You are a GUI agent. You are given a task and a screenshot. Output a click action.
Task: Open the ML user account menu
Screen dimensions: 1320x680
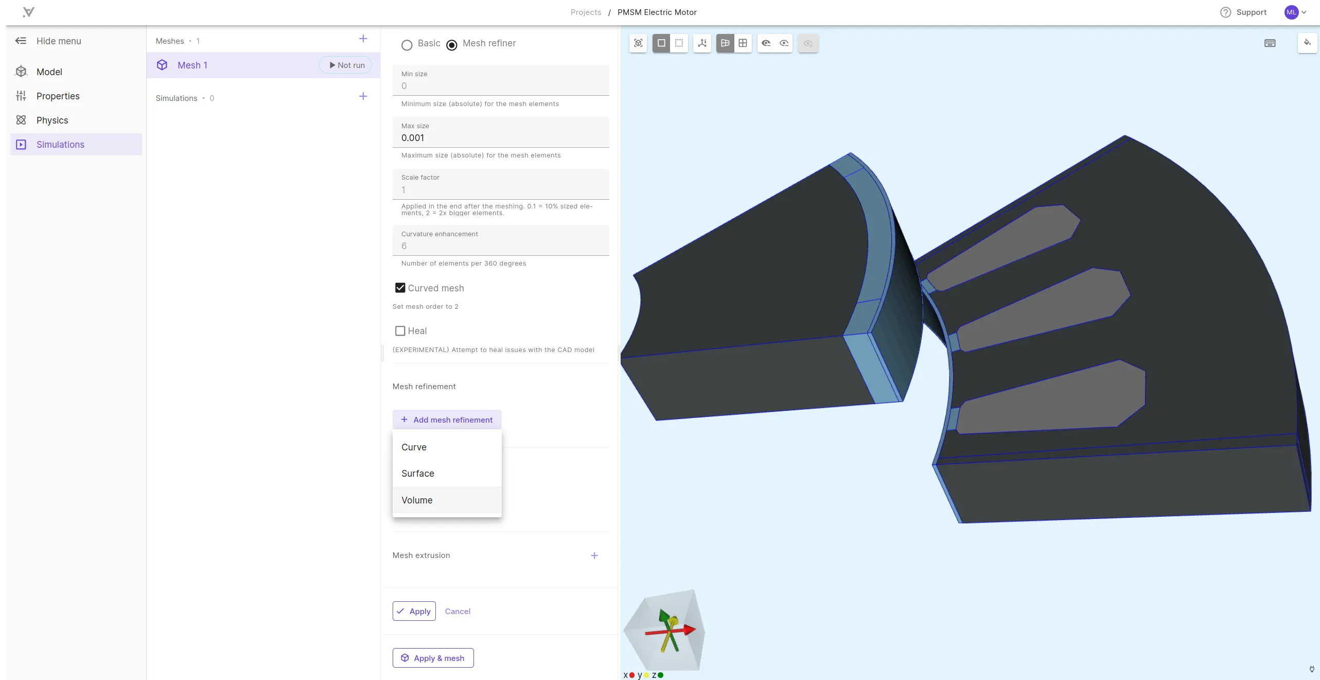[1295, 12]
